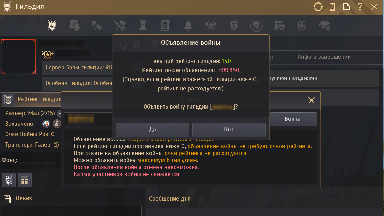Click the guild name field in war window
This screenshot has height=216, width=384.
tap(88, 119)
